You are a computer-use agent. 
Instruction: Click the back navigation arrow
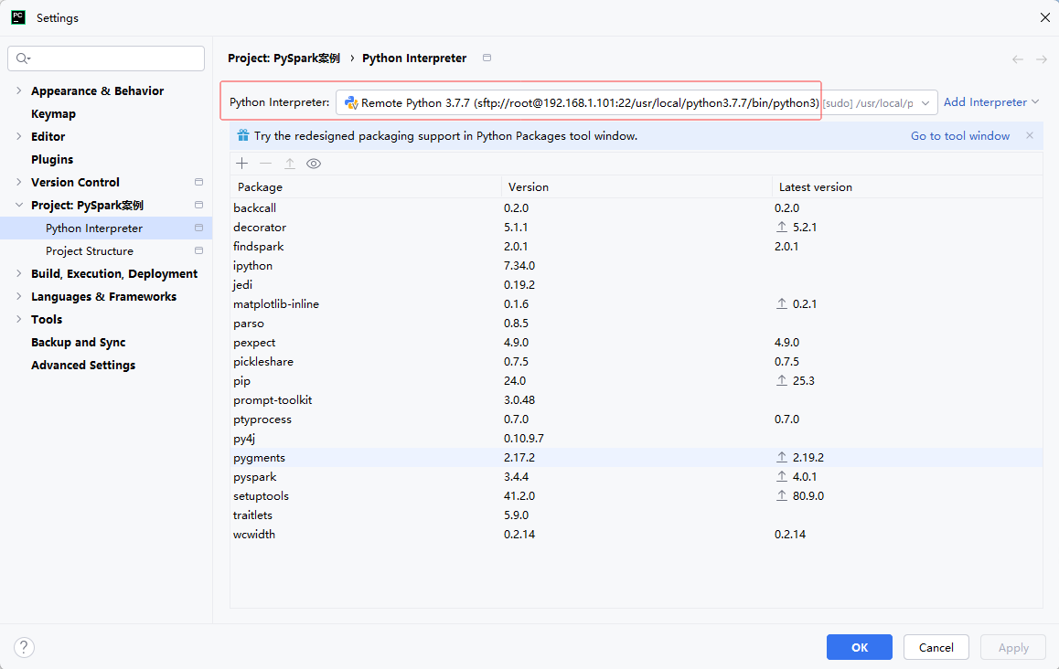click(x=1018, y=59)
